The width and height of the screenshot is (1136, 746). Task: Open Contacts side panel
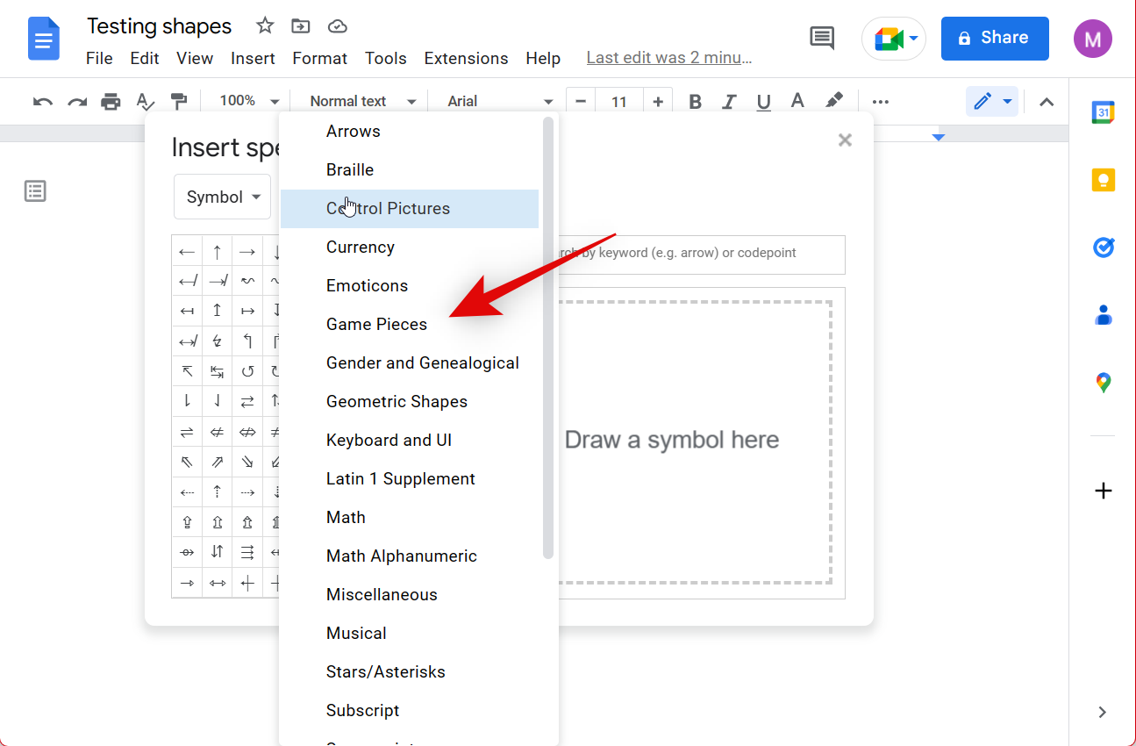coord(1104,315)
